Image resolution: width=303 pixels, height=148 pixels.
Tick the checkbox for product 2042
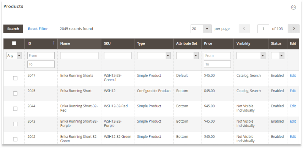[x=15, y=139]
